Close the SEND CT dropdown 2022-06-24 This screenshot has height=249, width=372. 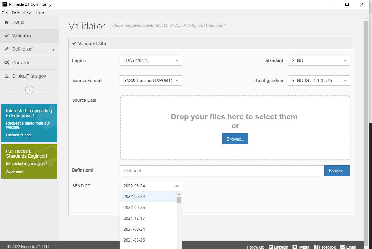point(151,186)
